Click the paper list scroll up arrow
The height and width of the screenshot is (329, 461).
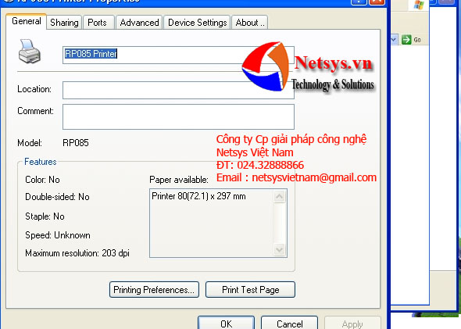(x=279, y=196)
